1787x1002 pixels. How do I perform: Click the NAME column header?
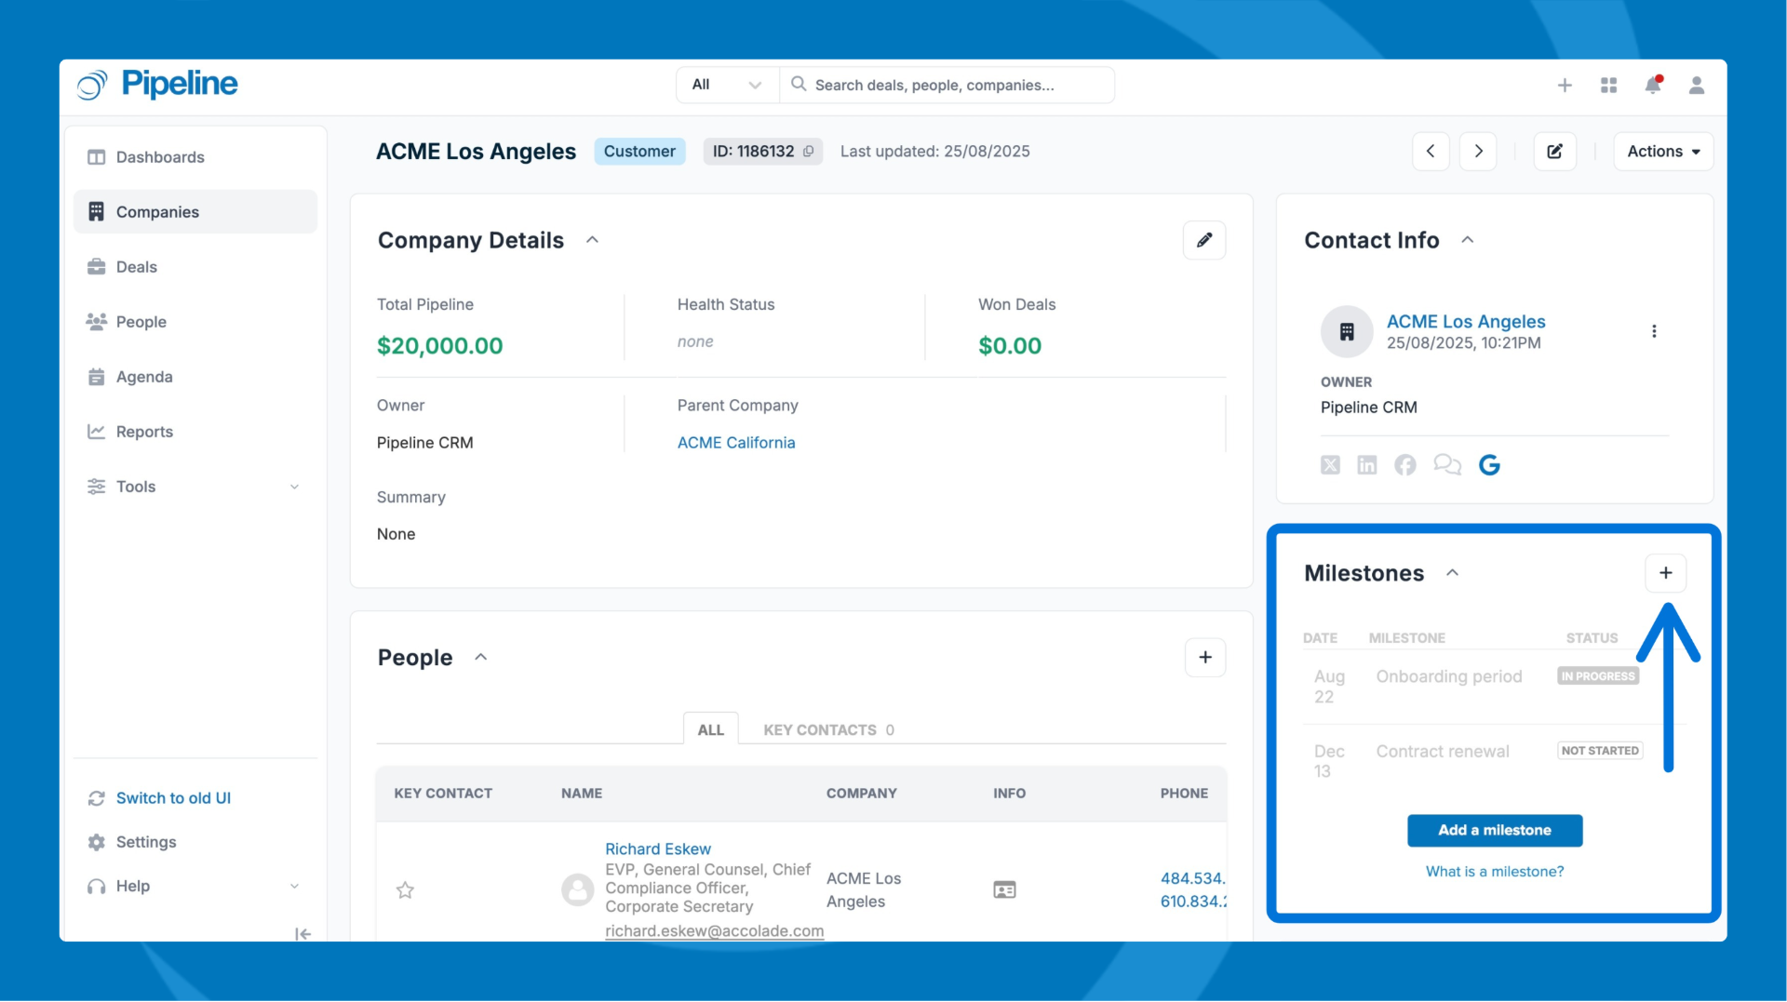coord(582,794)
